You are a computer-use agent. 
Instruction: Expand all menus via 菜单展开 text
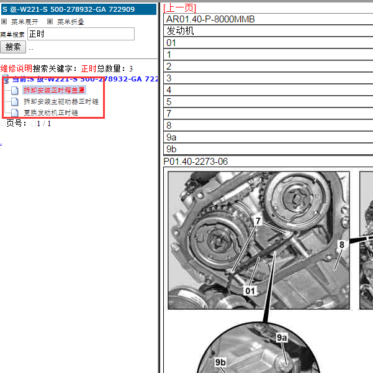tap(25, 22)
